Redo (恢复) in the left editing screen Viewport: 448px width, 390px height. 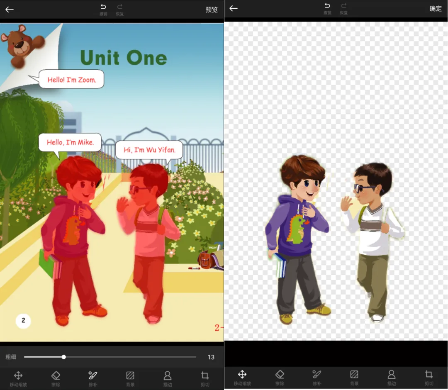coord(120,10)
